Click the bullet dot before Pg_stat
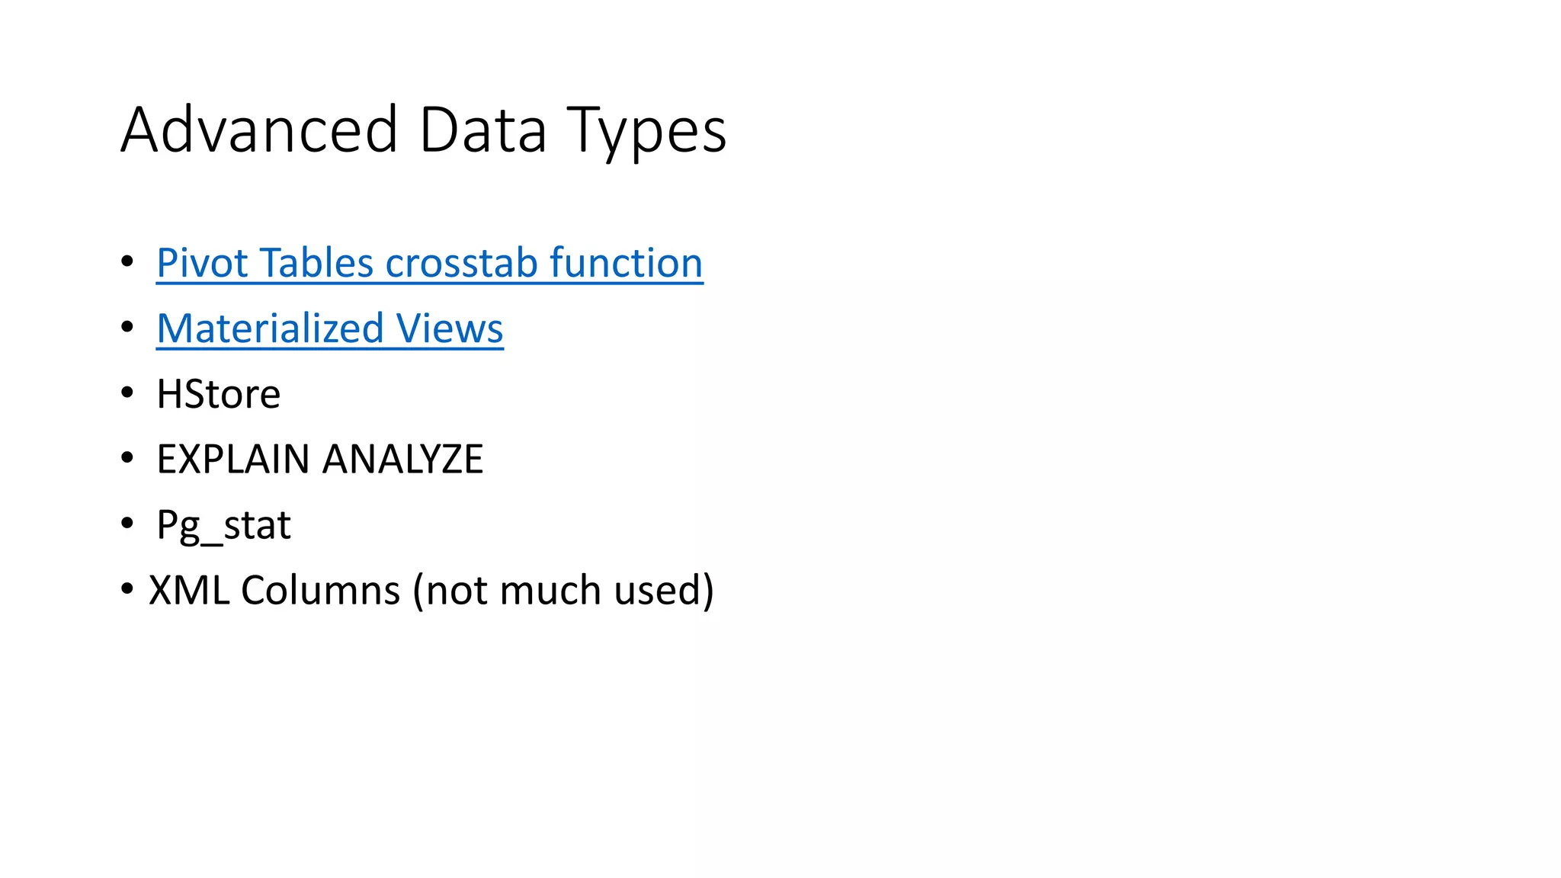1561x878 pixels. [127, 524]
